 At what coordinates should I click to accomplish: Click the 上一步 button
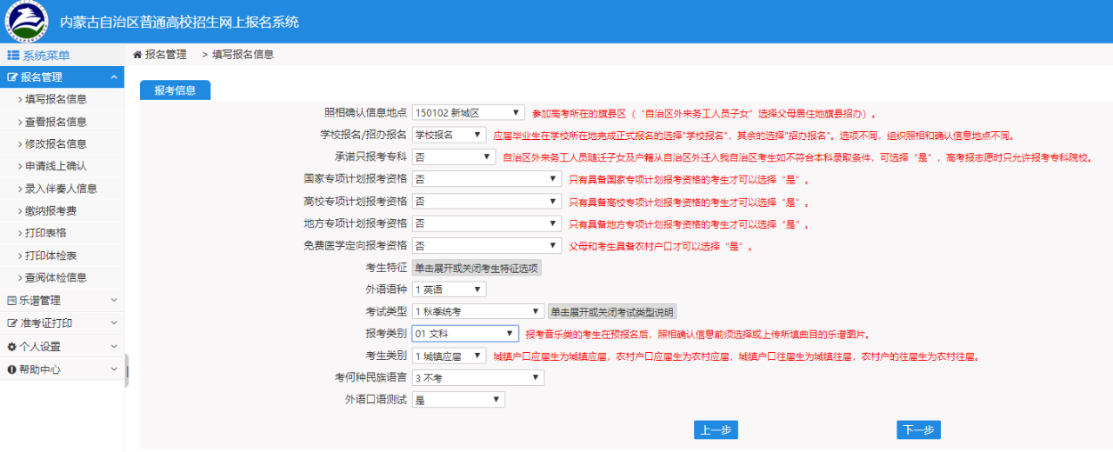click(x=716, y=430)
